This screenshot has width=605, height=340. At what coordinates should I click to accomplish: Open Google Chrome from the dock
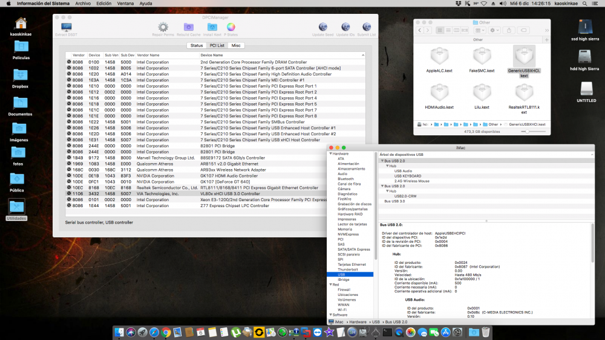[x=166, y=332]
